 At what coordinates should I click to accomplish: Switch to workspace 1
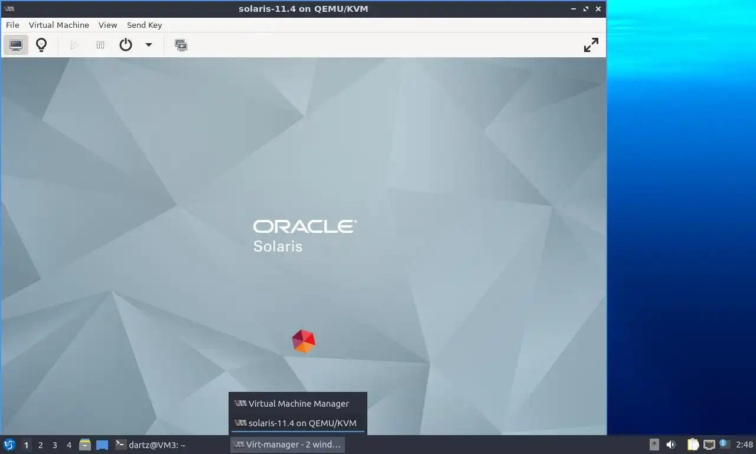26,445
